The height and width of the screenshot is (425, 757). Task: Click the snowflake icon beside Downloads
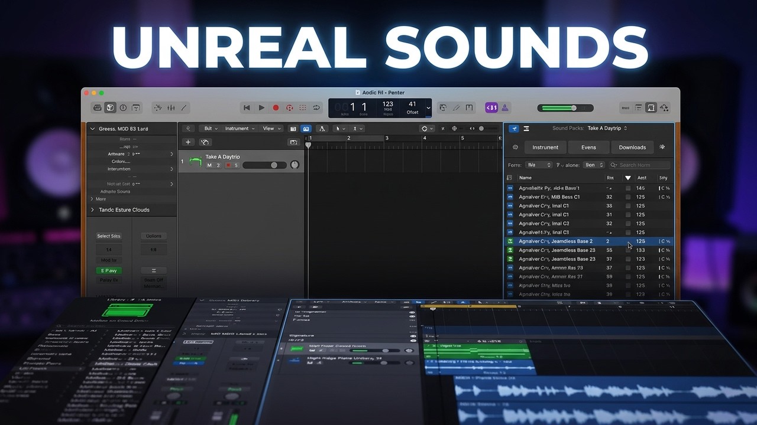click(662, 147)
